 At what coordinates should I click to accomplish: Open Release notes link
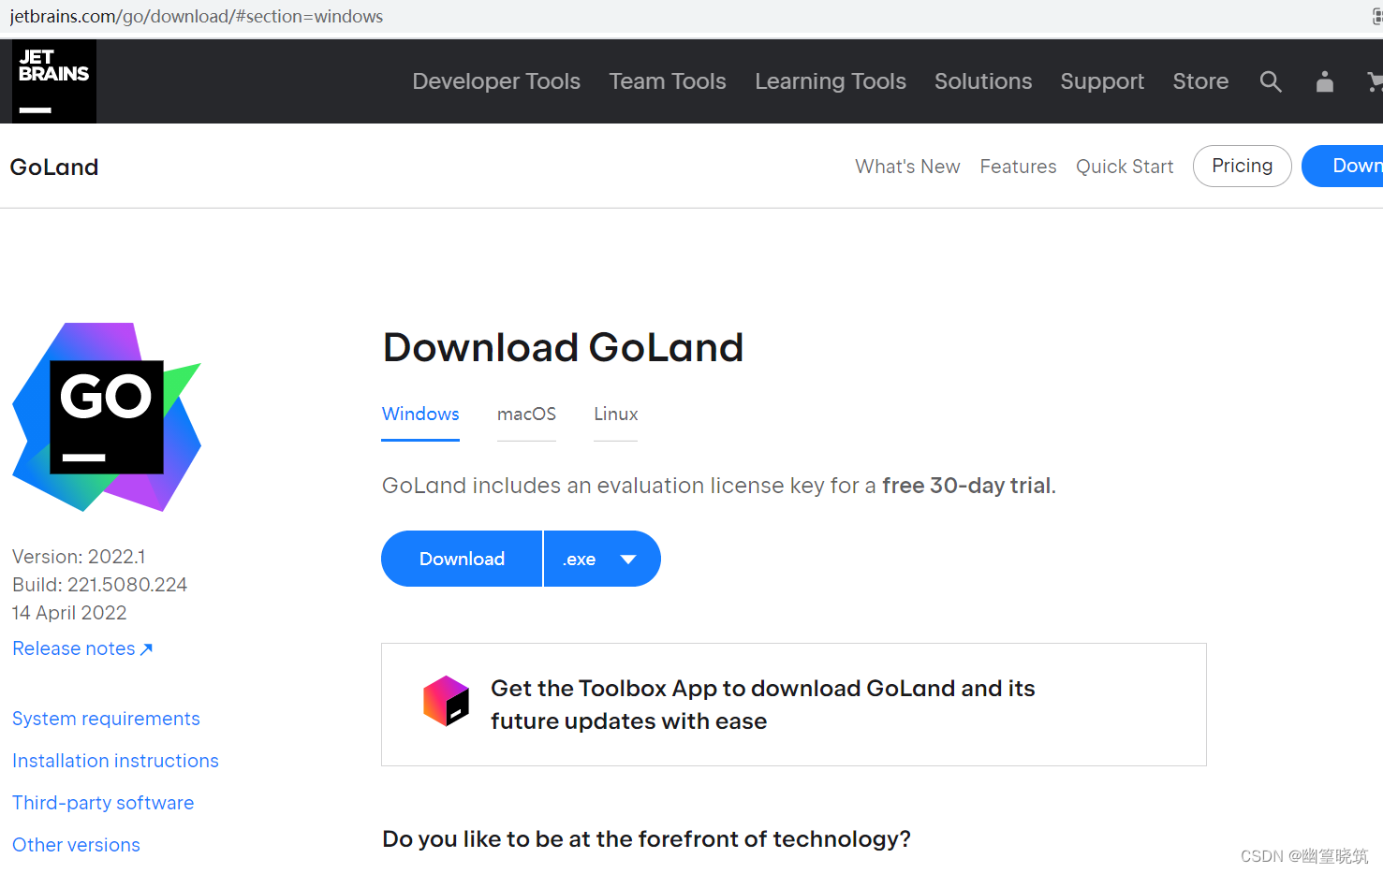click(x=82, y=648)
